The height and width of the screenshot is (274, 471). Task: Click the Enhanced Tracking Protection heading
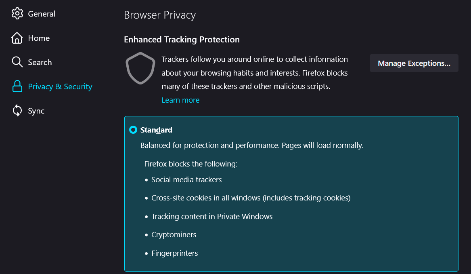point(182,39)
